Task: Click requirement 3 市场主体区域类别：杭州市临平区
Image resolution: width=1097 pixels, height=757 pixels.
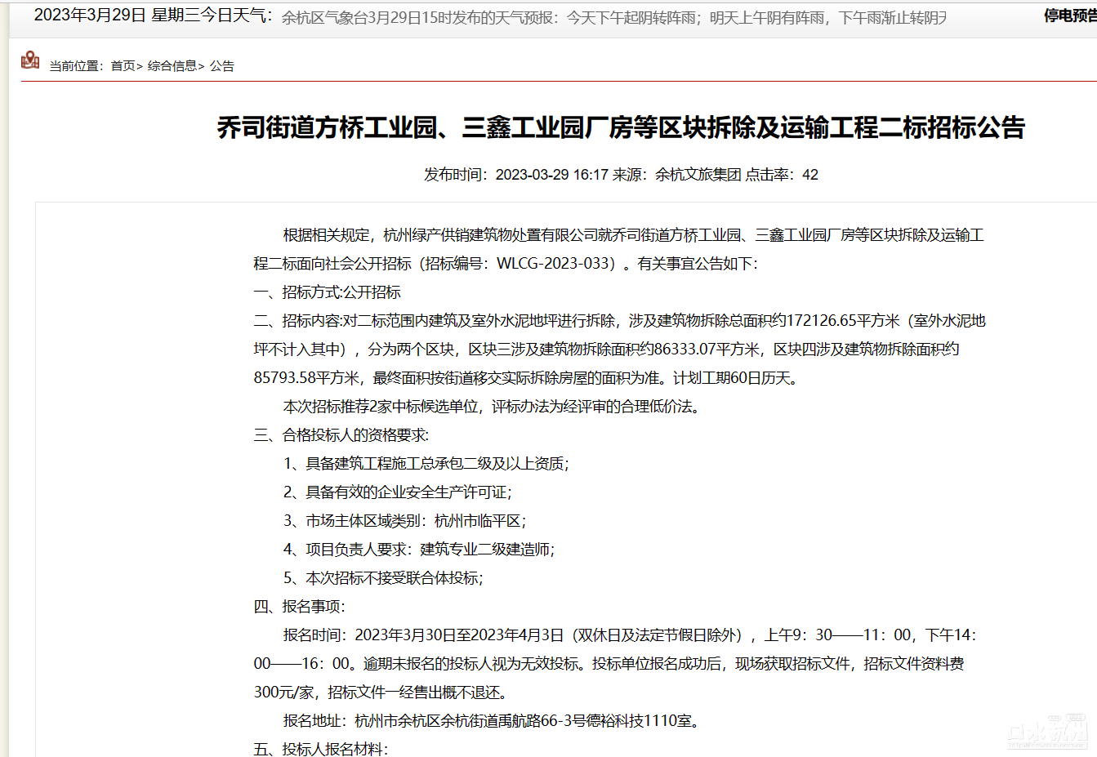Action: (405, 521)
